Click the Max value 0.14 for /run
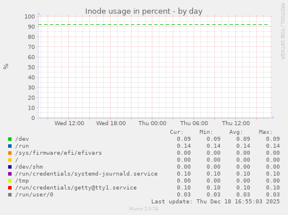 pos(273,146)
